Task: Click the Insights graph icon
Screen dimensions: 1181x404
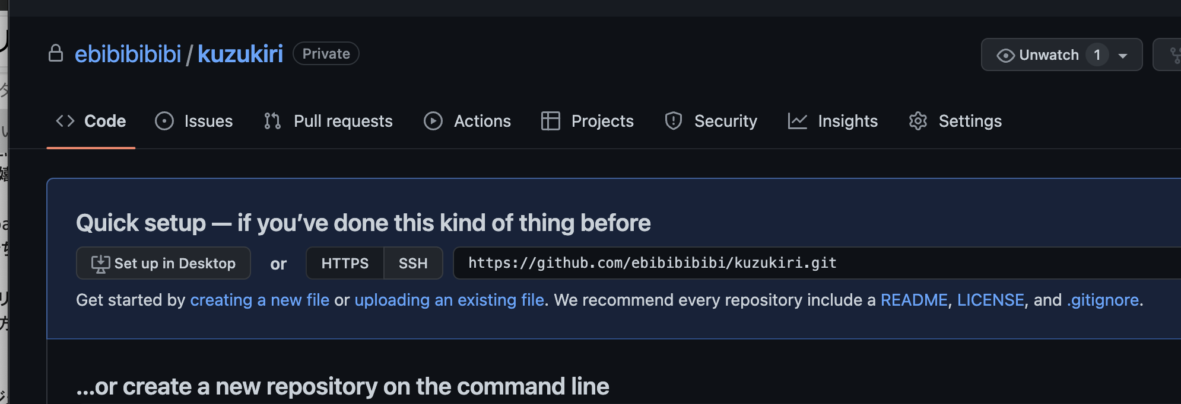Action: pyautogui.click(x=798, y=121)
